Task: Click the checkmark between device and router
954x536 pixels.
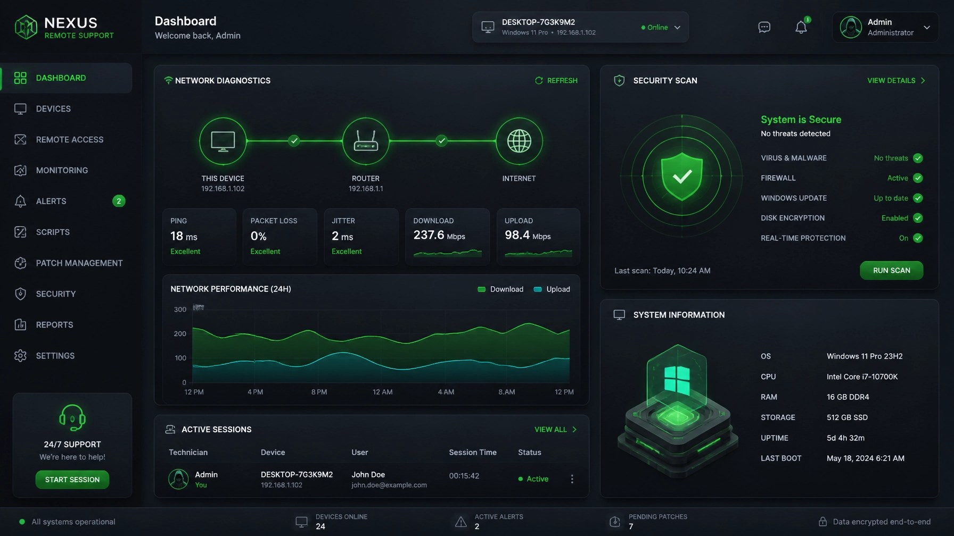Action: pos(294,141)
